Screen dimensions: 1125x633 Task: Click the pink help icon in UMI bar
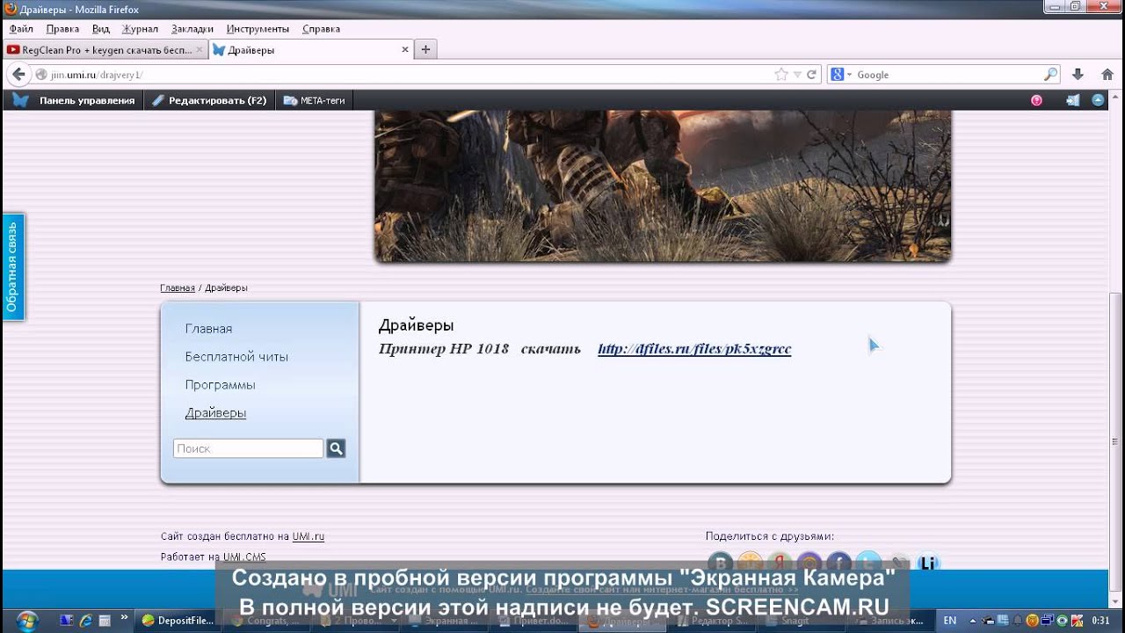[x=1036, y=100]
